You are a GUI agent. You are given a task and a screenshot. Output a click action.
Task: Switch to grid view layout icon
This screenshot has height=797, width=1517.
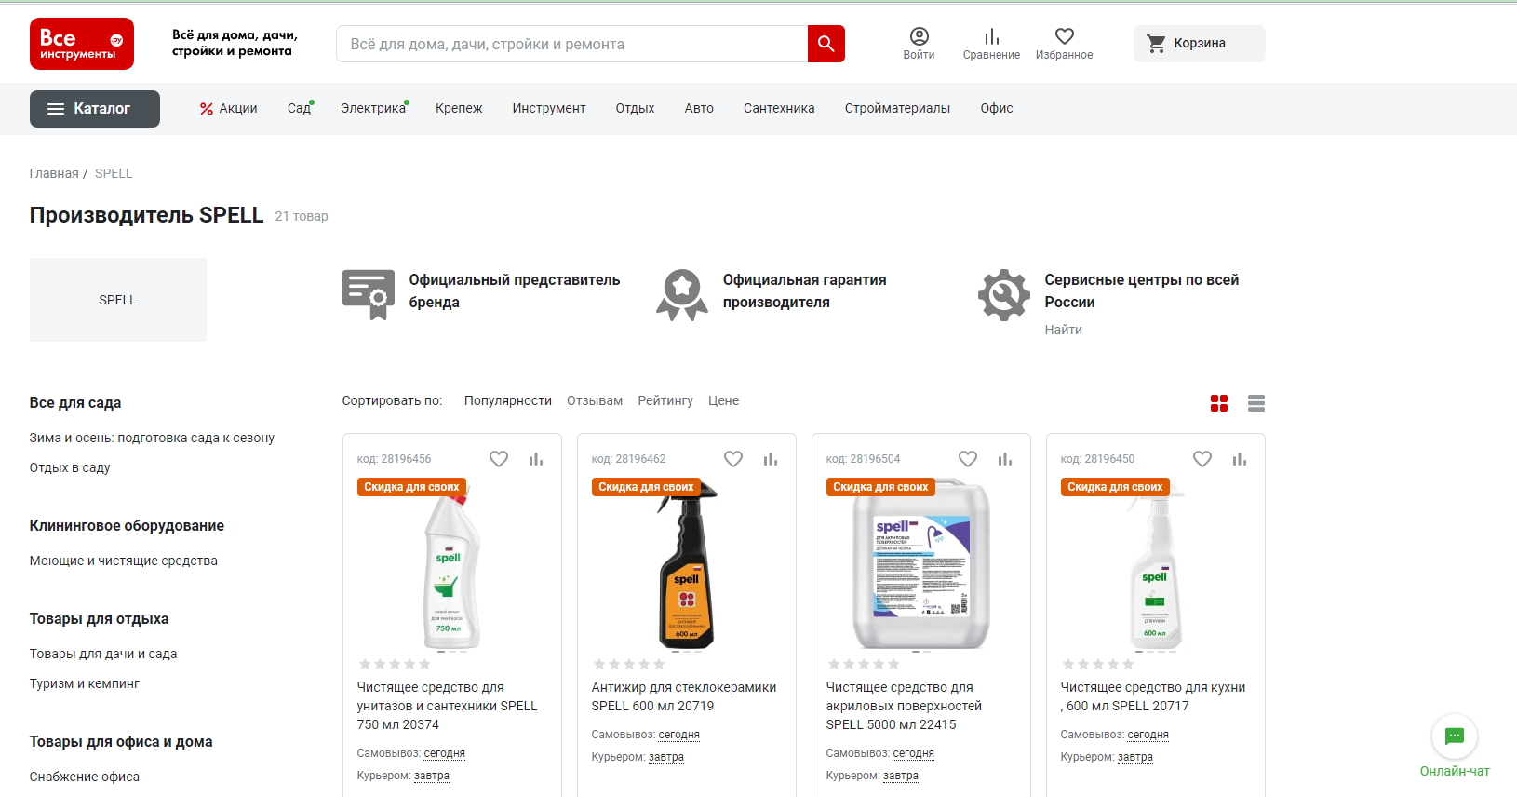1219,403
